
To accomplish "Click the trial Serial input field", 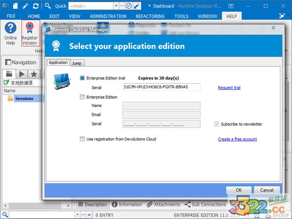I will (x=161, y=87).
